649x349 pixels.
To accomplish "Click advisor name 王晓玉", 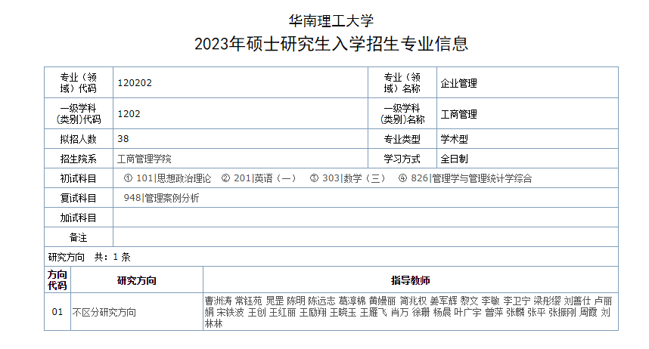I will [343, 312].
